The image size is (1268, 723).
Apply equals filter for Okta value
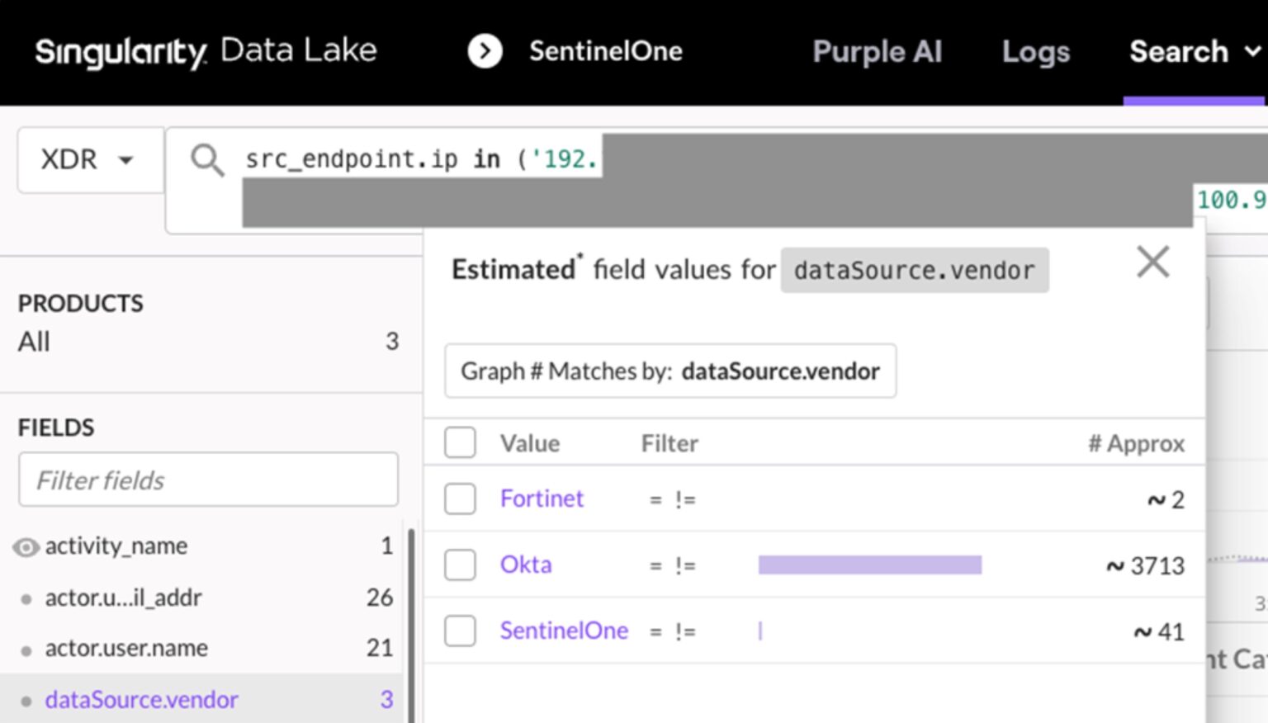click(655, 566)
